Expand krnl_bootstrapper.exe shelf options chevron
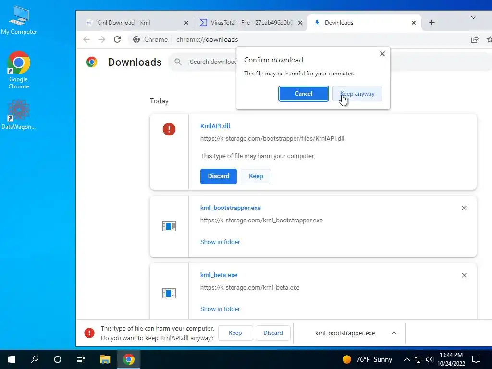The image size is (492, 369). [x=394, y=333]
